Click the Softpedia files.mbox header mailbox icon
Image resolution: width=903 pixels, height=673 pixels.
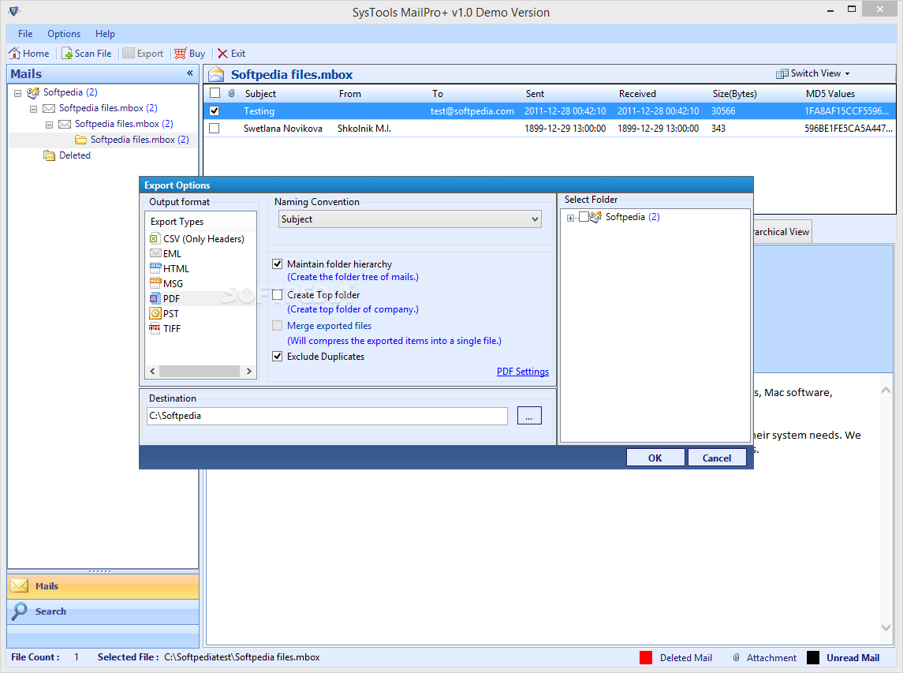(x=216, y=74)
